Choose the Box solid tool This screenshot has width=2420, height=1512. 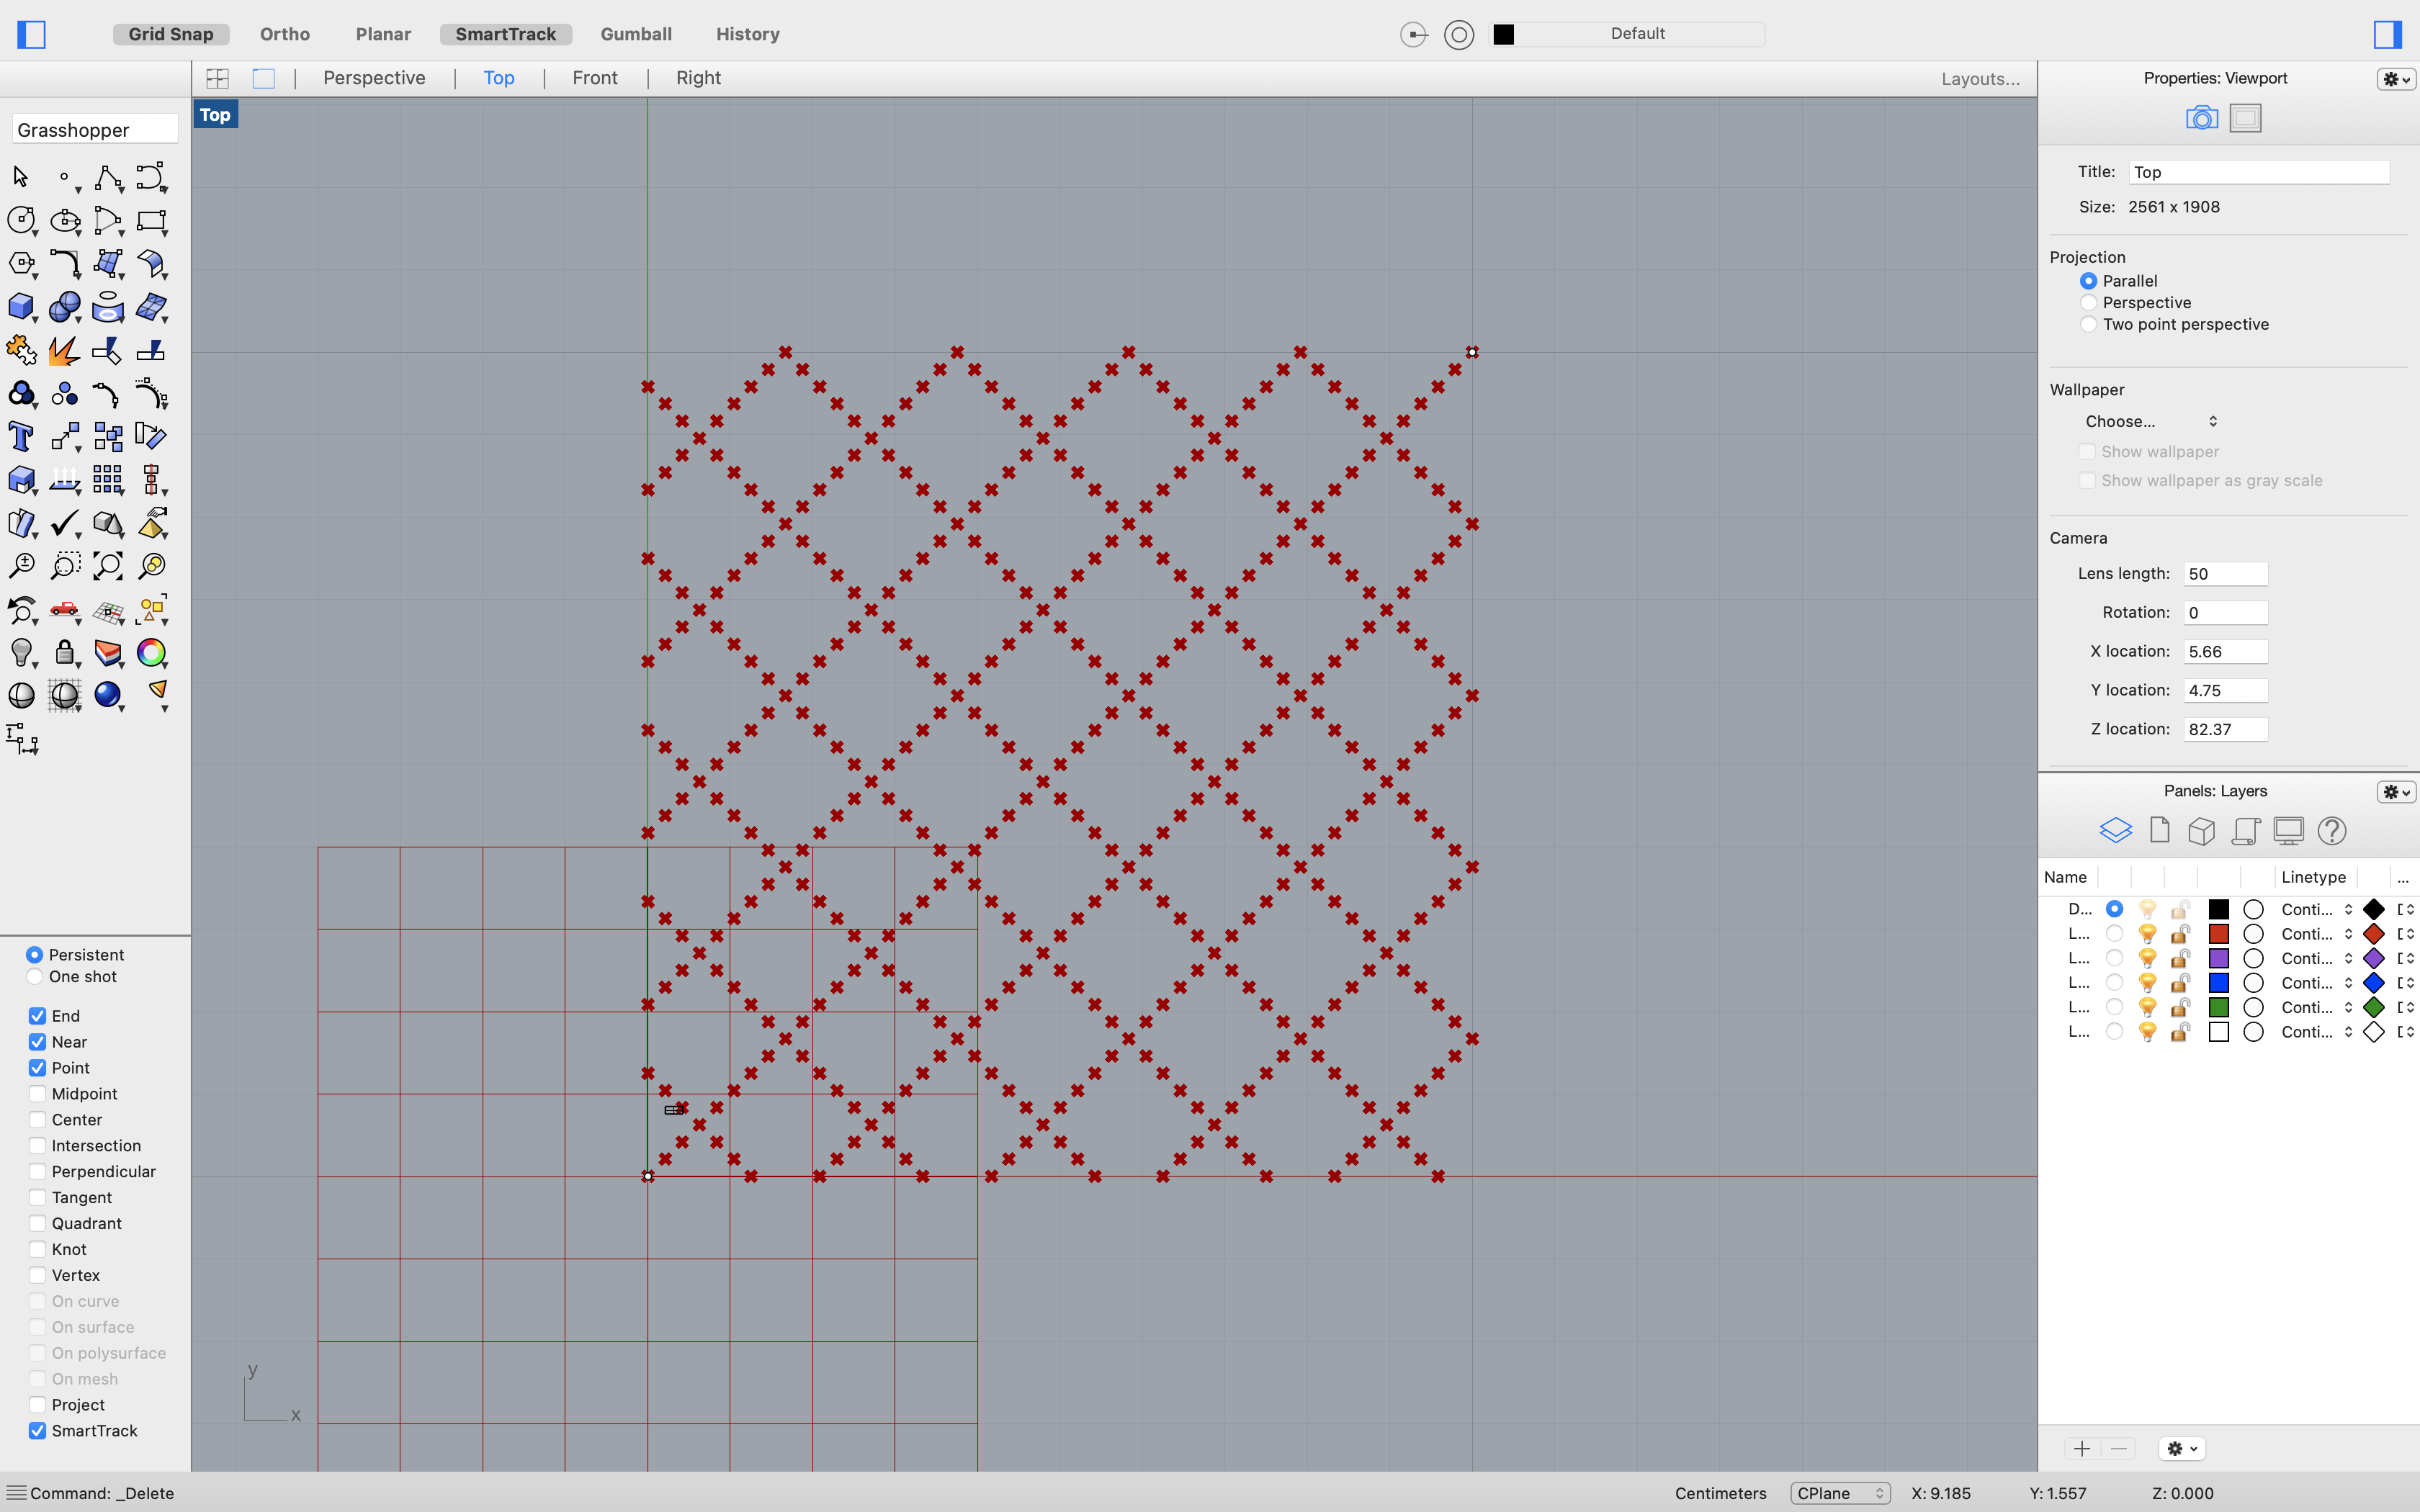click(20, 306)
